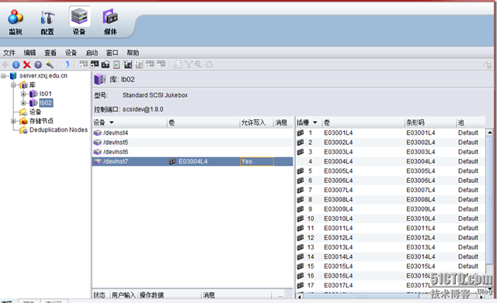The image size is (497, 303).
Task: Click the tape icon of slot 1
Action: (x=301, y=133)
